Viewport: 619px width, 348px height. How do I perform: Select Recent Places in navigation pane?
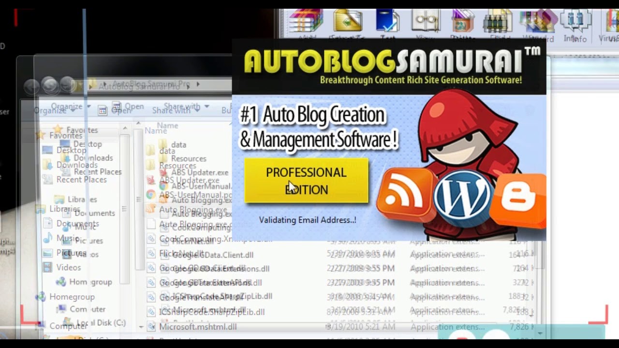[x=81, y=179]
